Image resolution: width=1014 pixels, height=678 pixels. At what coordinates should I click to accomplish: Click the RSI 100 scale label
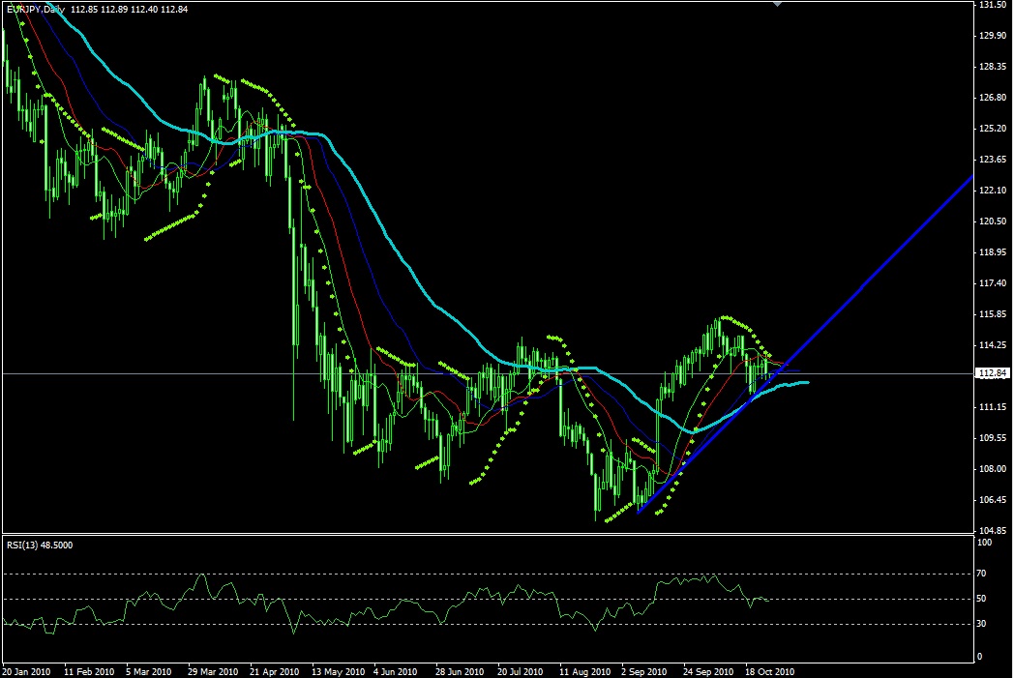tap(984, 543)
